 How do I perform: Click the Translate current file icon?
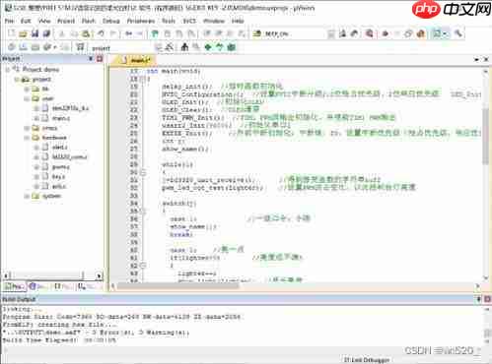[12, 47]
